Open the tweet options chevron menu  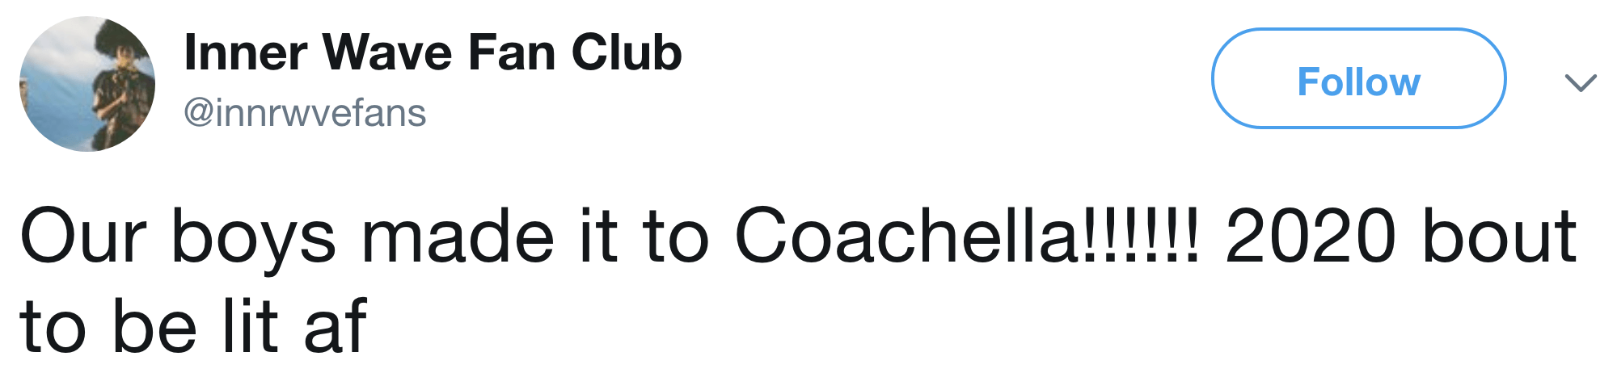click(x=1580, y=82)
